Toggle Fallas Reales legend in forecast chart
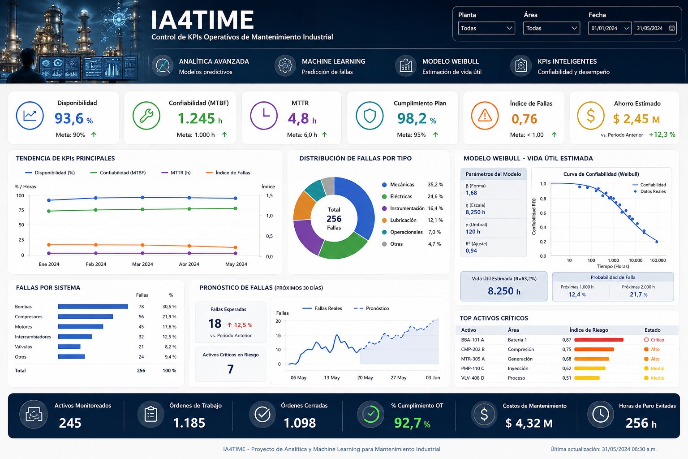 322,308
